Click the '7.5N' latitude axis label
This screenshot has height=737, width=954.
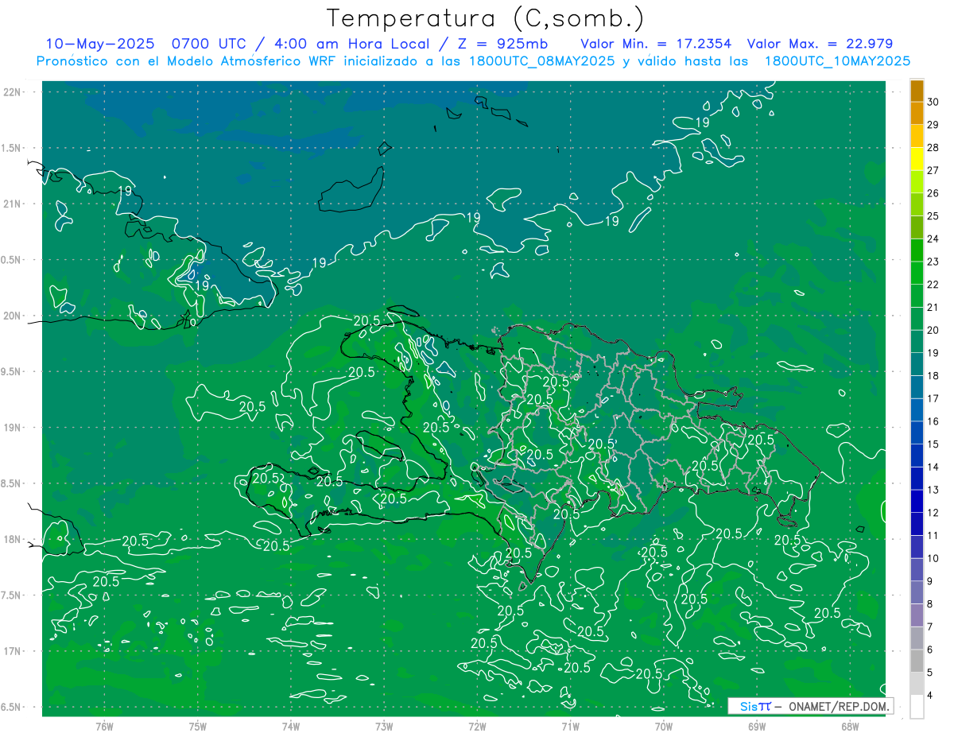coord(12,595)
